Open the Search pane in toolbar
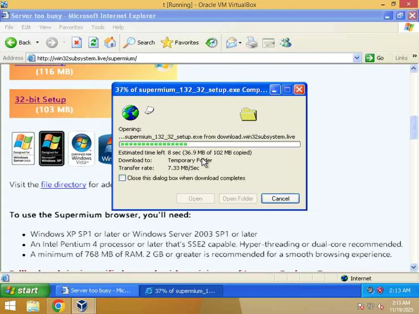The image size is (419, 314). coord(139,43)
